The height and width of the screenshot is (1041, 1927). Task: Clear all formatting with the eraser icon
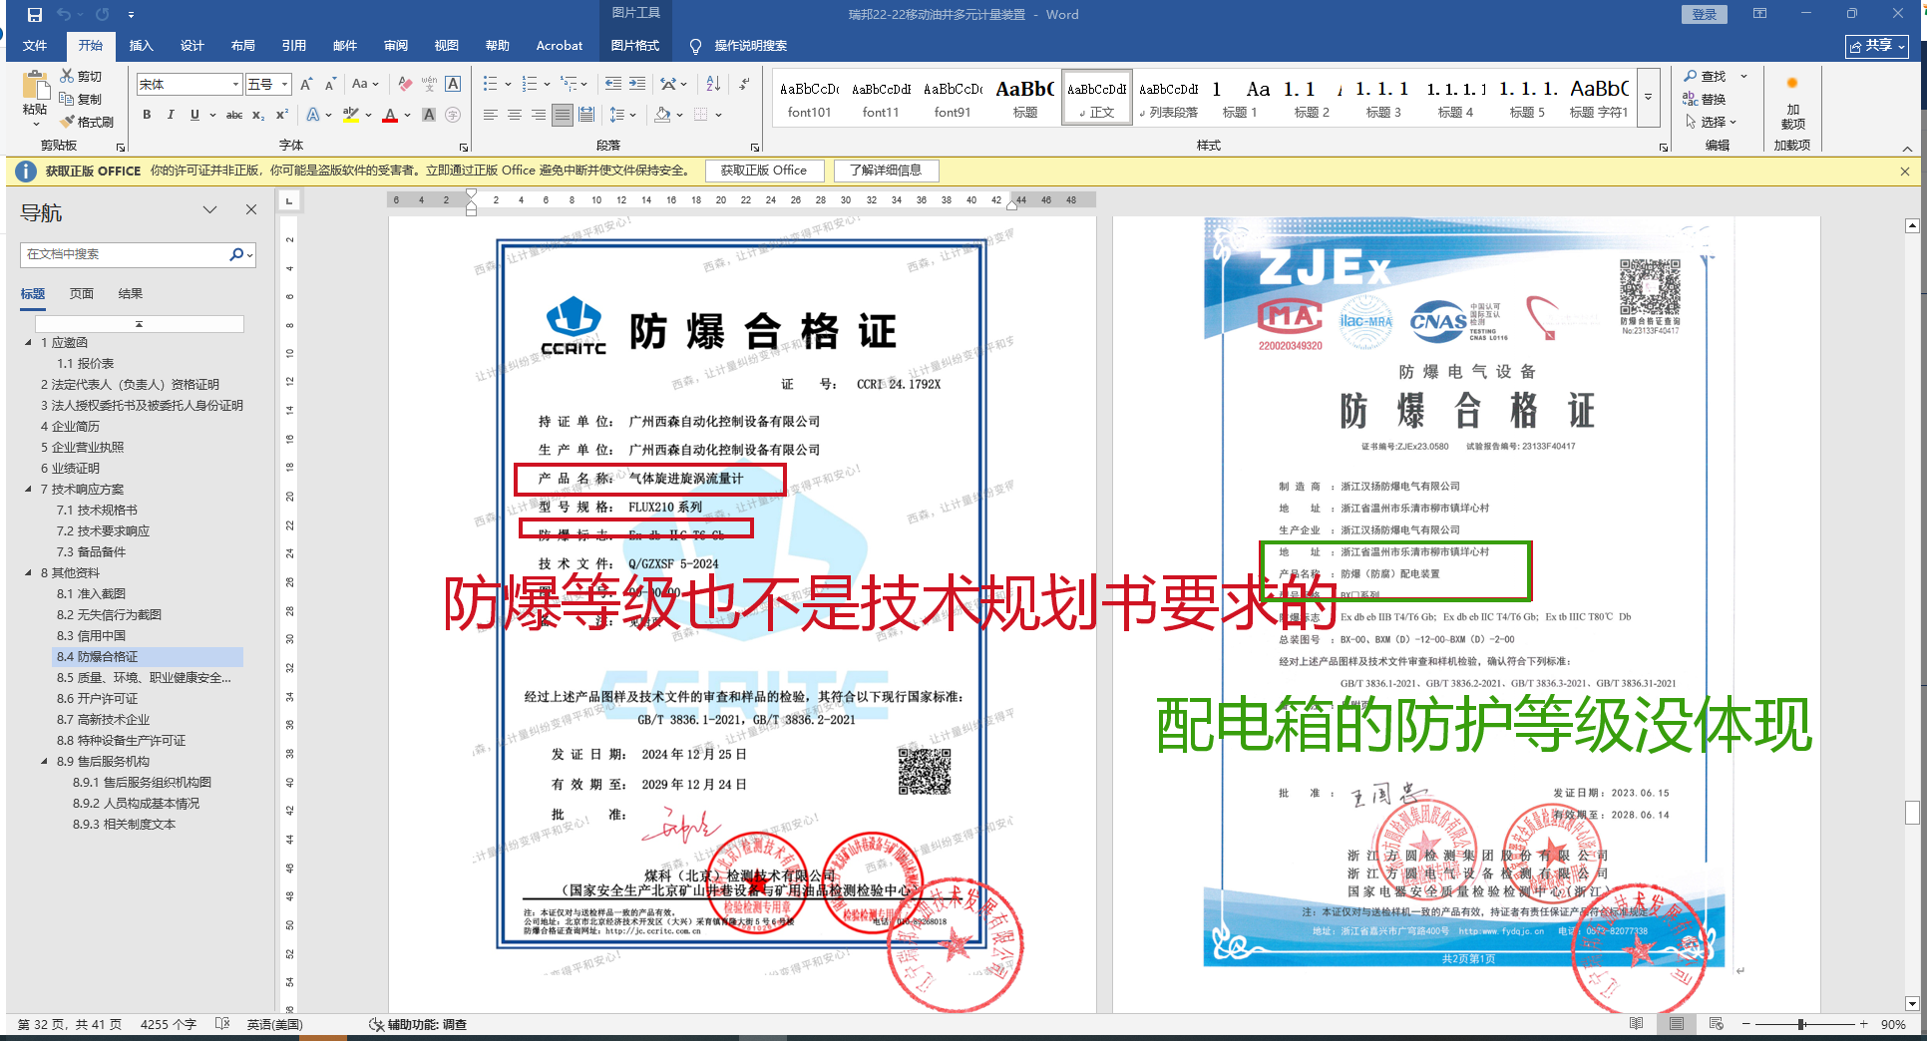coord(404,85)
